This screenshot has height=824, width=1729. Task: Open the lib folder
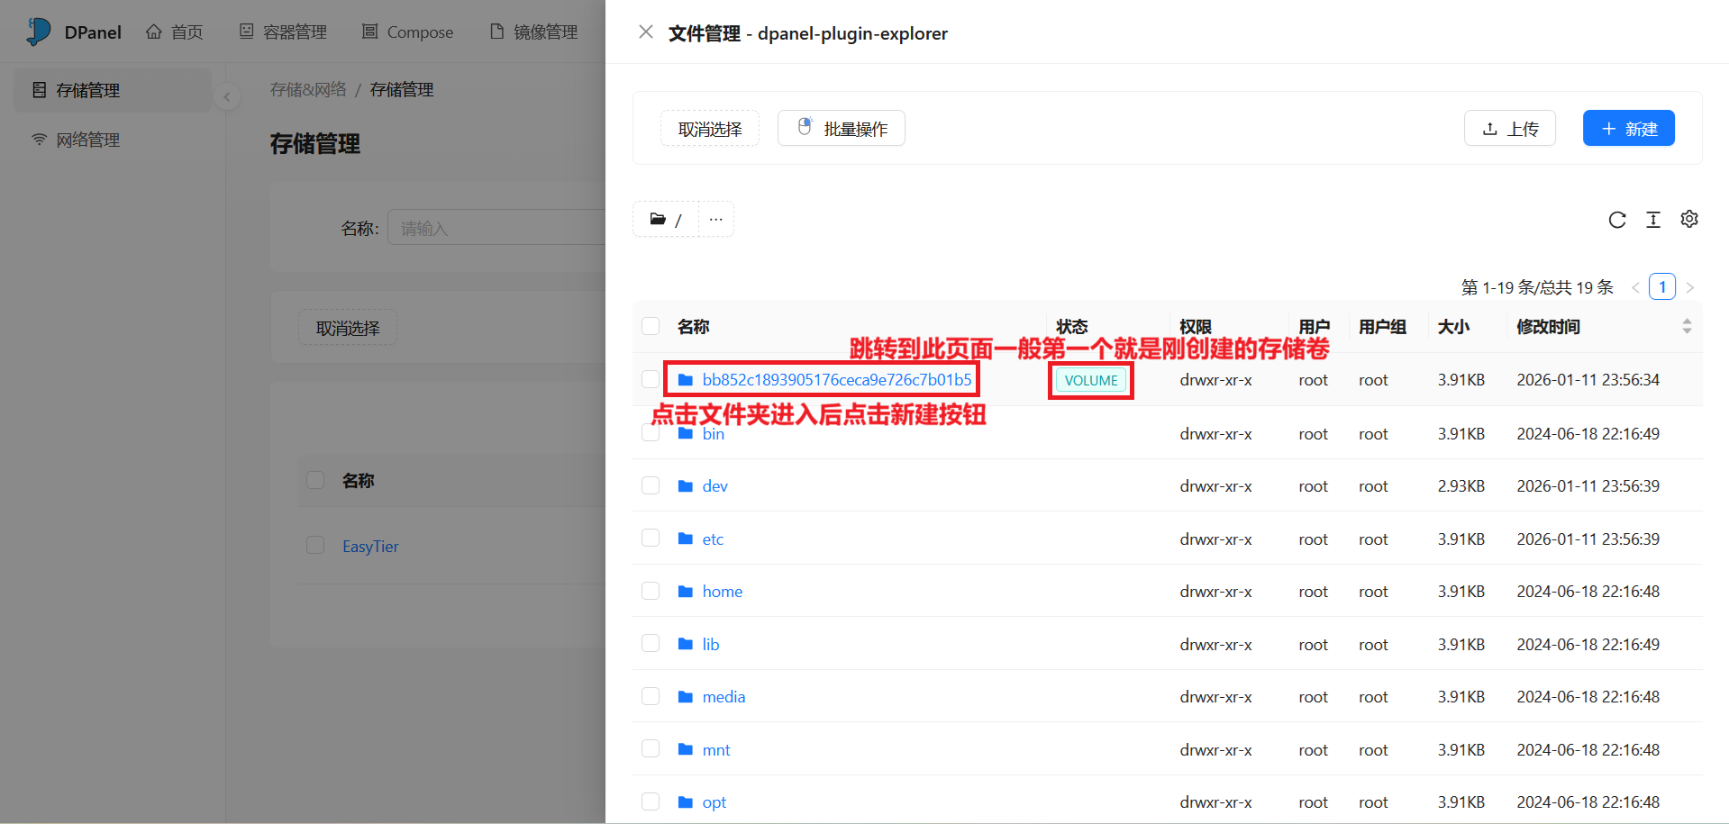[x=711, y=645]
